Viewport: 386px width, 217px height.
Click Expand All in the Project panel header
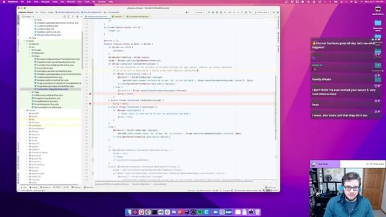[68, 16]
